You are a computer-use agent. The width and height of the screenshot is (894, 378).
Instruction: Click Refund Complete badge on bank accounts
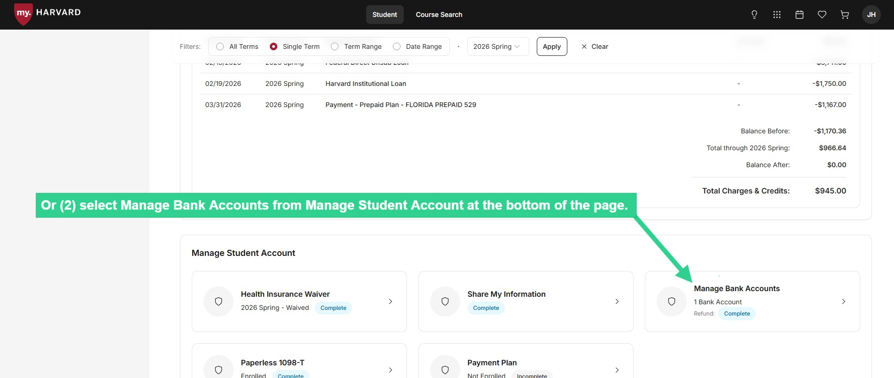click(x=737, y=314)
